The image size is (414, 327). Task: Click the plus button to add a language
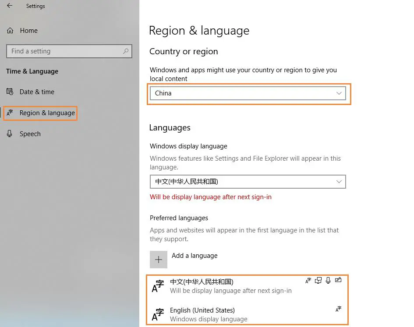(159, 260)
